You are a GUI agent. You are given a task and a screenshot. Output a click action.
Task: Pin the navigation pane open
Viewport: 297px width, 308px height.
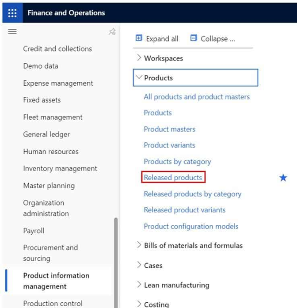click(x=112, y=31)
